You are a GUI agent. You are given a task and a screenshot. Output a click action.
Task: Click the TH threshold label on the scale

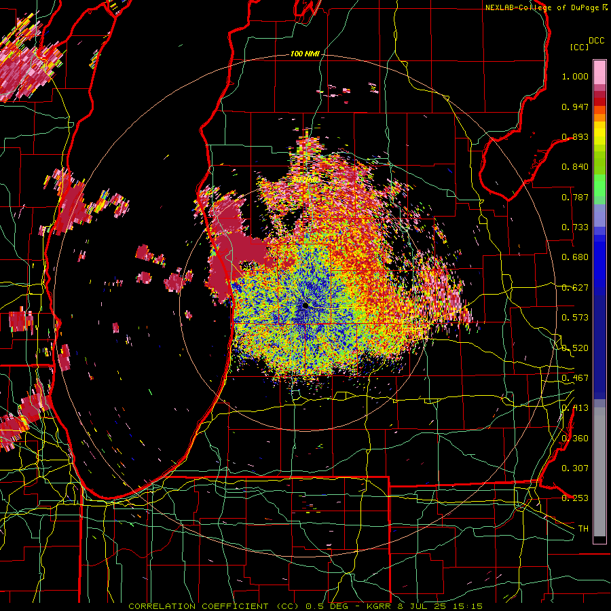coord(583,529)
